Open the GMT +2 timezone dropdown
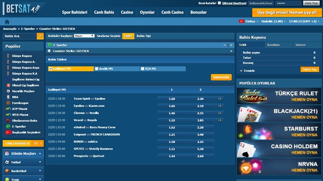323x181 pixels. point(304,21)
